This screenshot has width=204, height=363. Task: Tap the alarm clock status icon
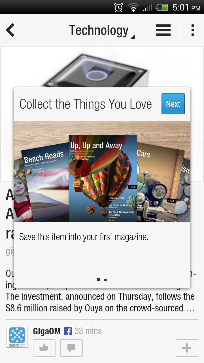[118, 7]
